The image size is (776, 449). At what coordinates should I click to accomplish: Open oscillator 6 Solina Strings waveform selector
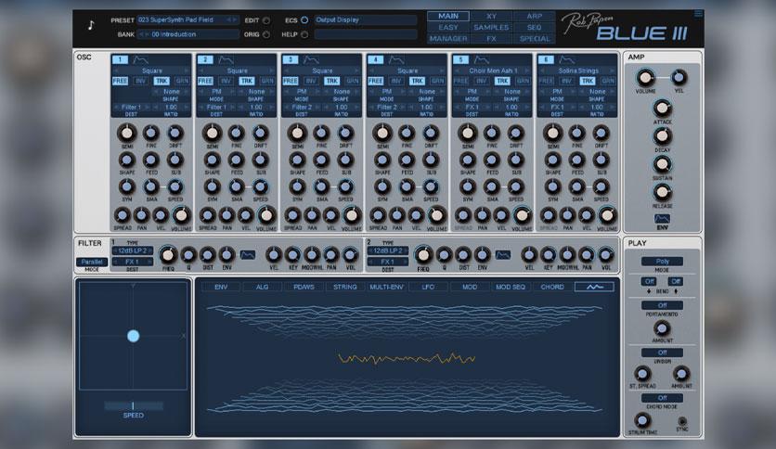[x=578, y=71]
